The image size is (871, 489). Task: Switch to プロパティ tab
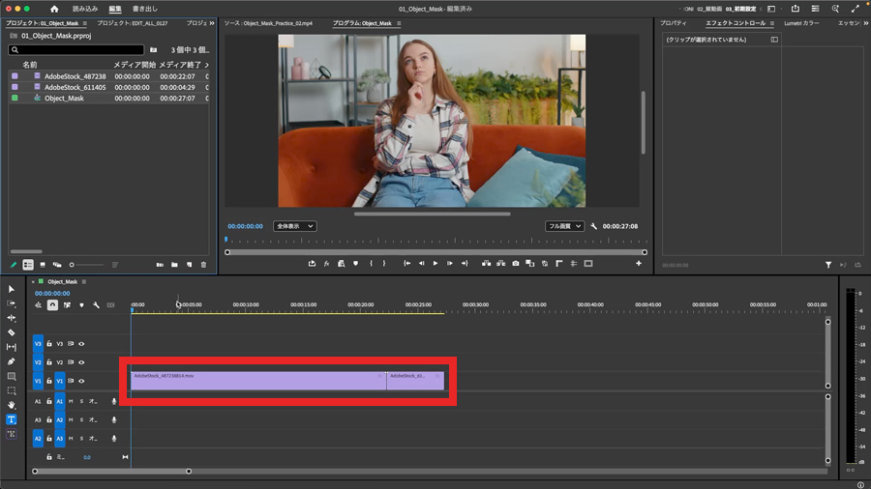click(674, 23)
